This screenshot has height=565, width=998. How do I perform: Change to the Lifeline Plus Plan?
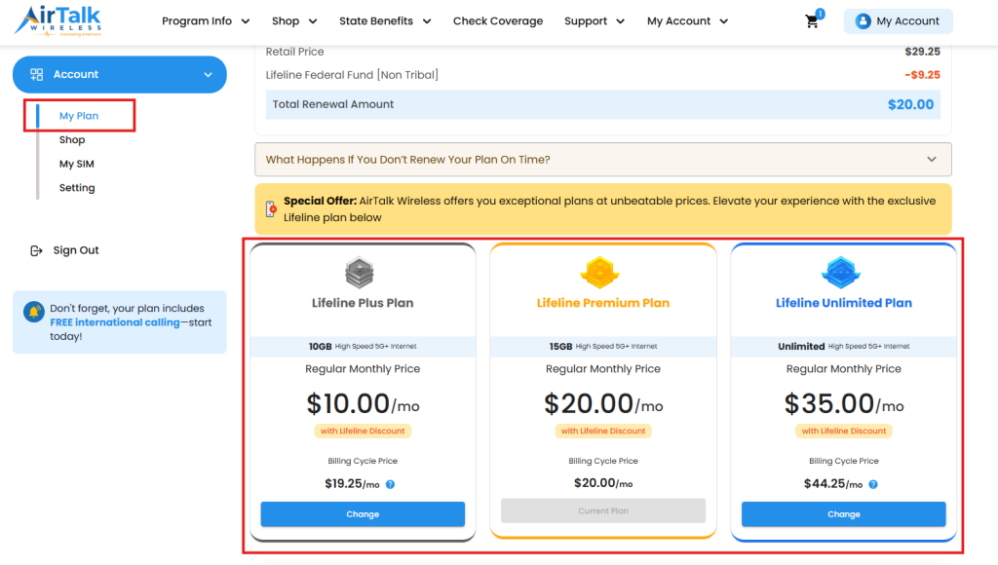pos(363,514)
